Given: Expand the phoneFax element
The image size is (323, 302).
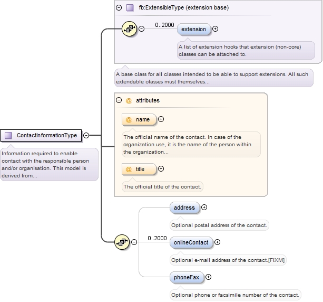Looking at the screenshot, I should [209, 277].
